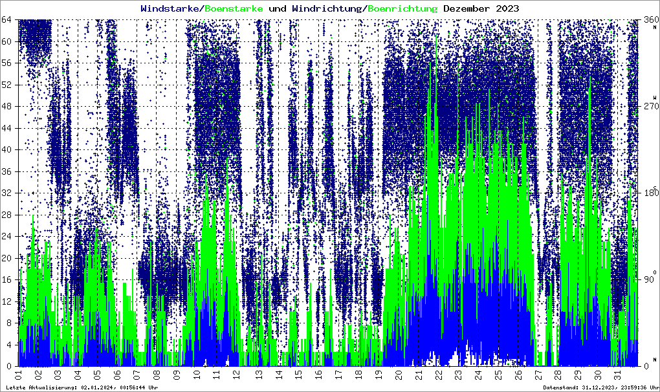
Task: Click the "Datenstand" timestamp in footer
Action: 599,387
